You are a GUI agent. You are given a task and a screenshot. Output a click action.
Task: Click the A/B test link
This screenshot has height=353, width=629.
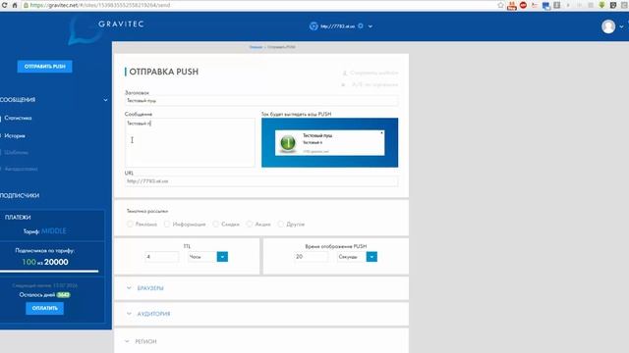pyautogui.click(x=371, y=85)
